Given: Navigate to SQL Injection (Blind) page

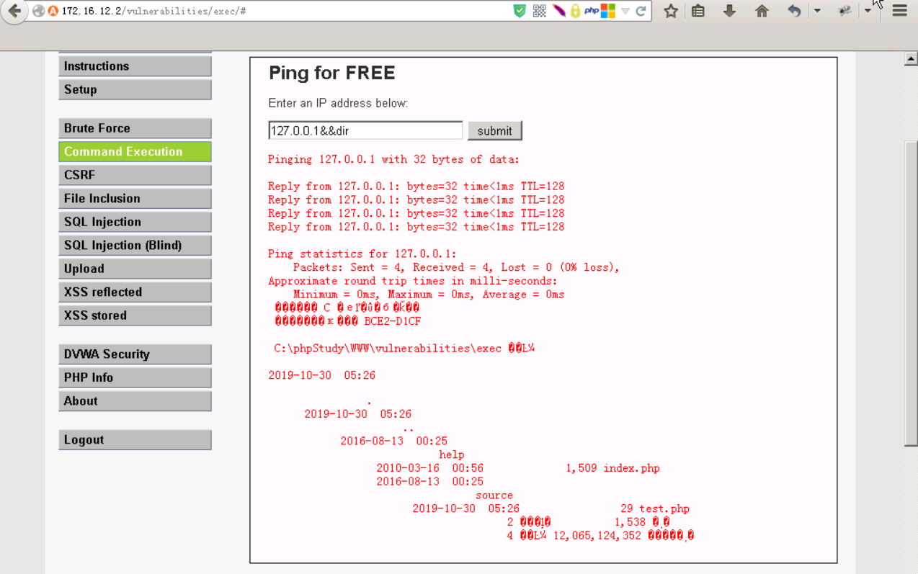Looking at the screenshot, I should pos(135,246).
